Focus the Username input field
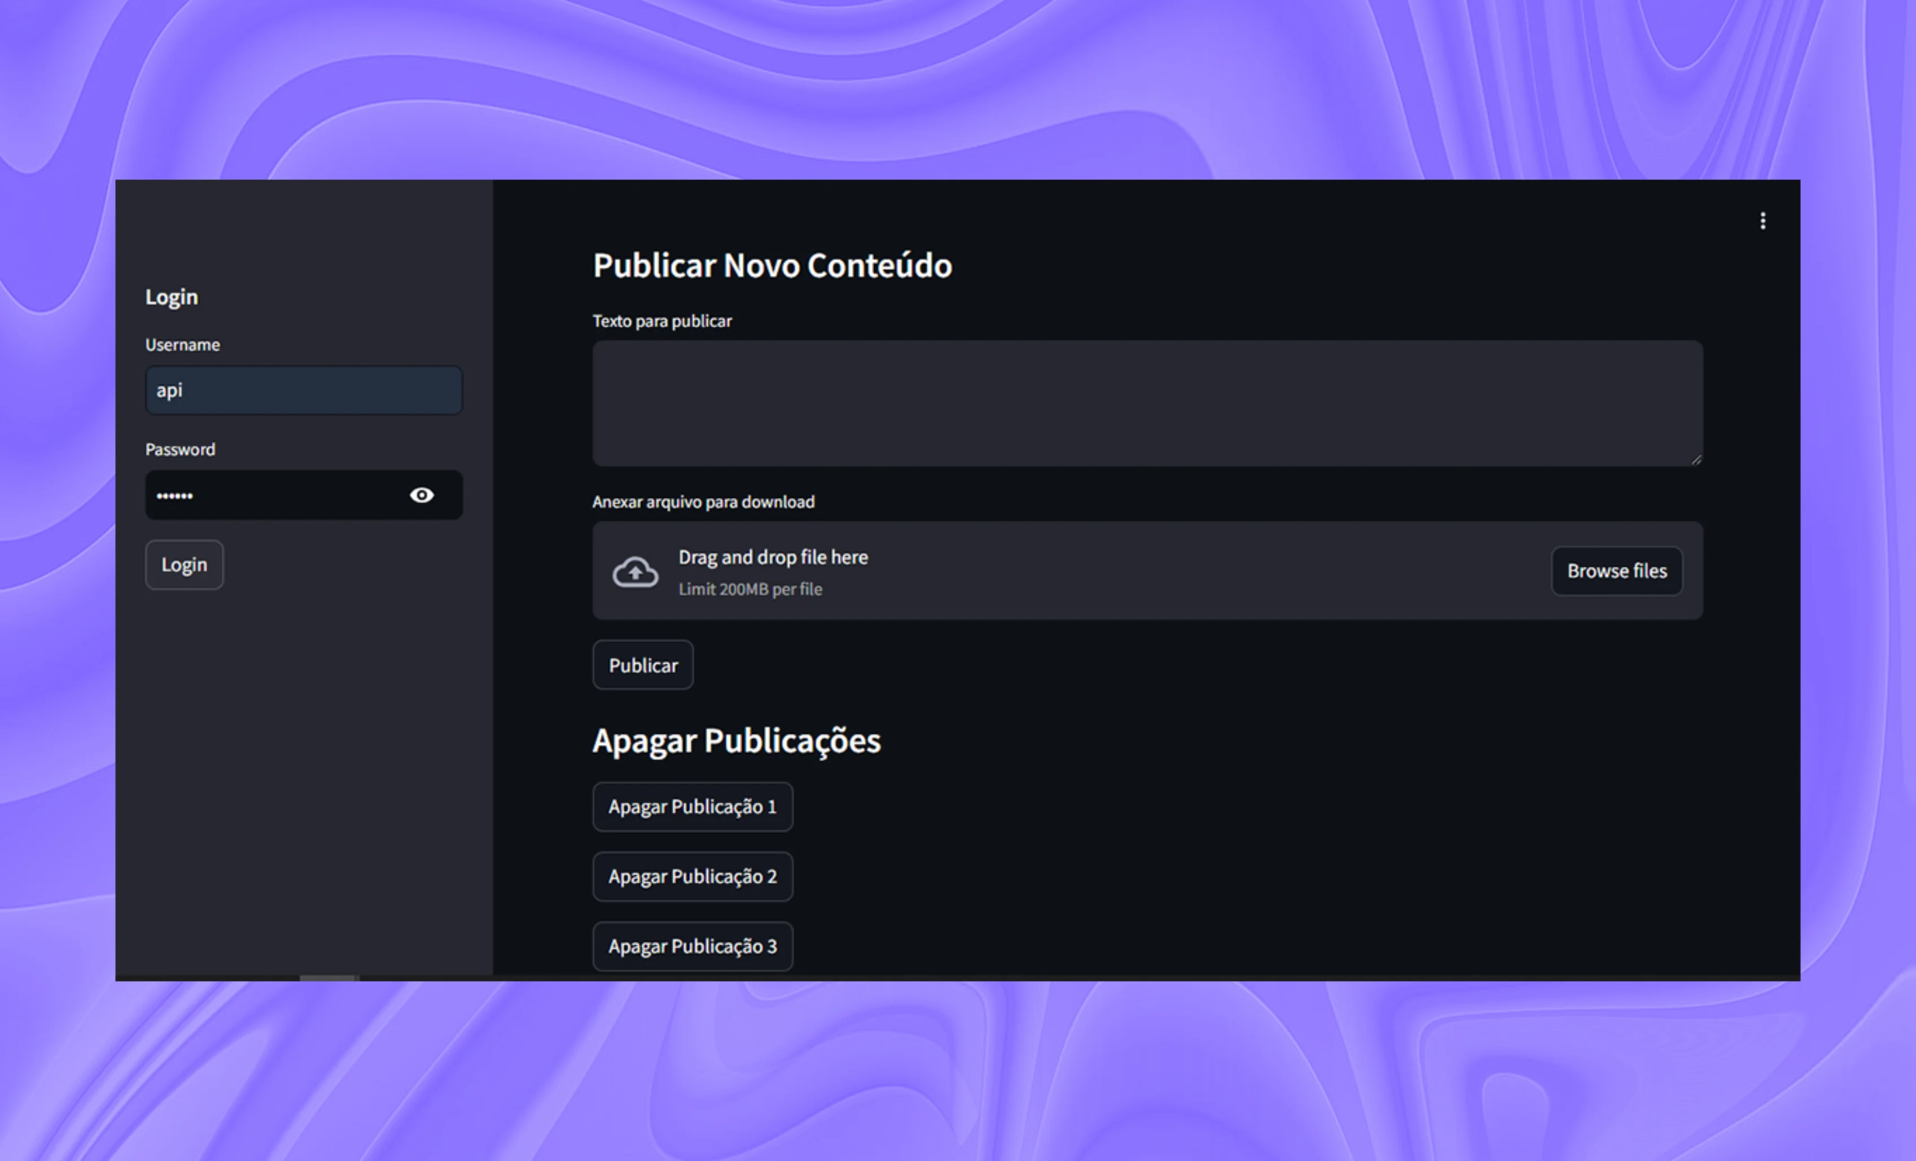1916x1161 pixels. point(303,391)
